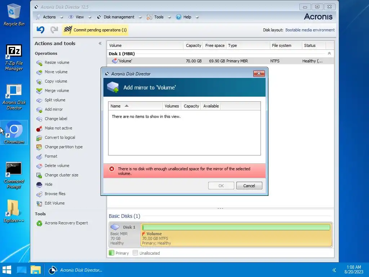This screenshot has height=277, width=369.
Task: Expand the dropdown arrow next to View
Action: [x=89, y=17]
